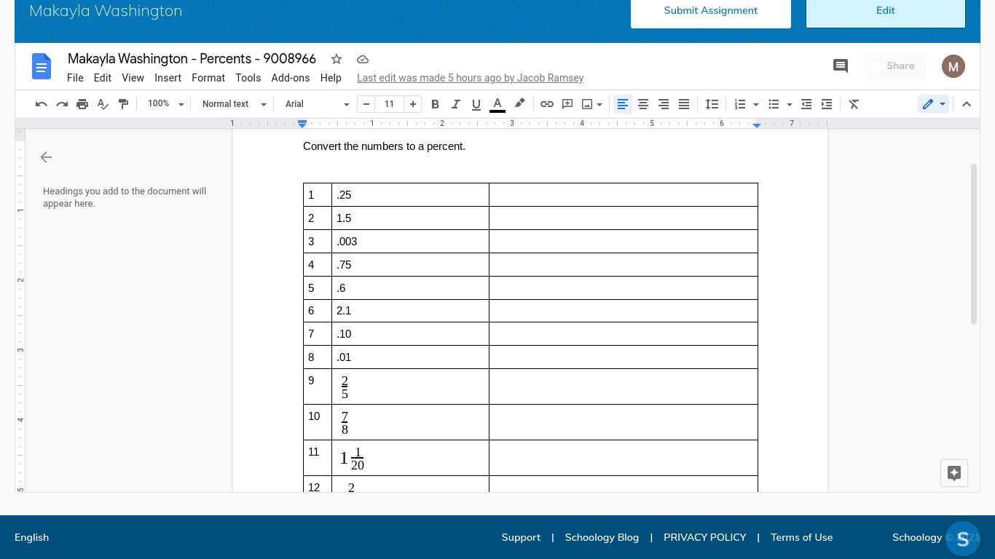The height and width of the screenshot is (559, 995).
Task: Open the PRIVACY POLICY link
Action: [x=705, y=537]
